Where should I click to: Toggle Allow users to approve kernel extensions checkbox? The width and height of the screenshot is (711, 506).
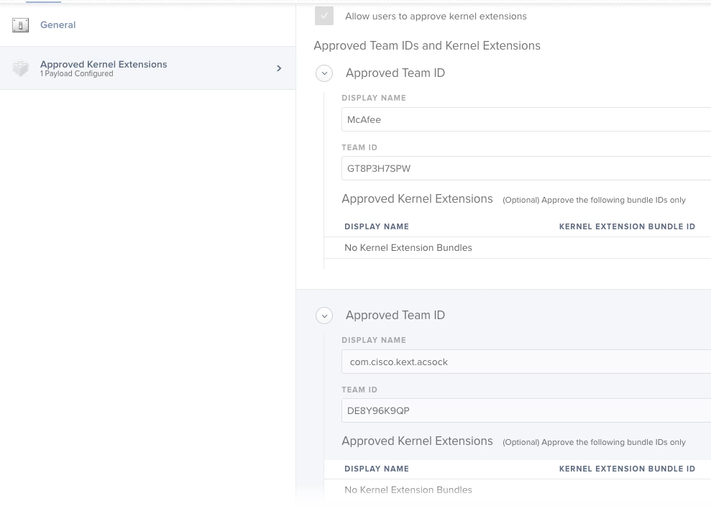coord(324,16)
